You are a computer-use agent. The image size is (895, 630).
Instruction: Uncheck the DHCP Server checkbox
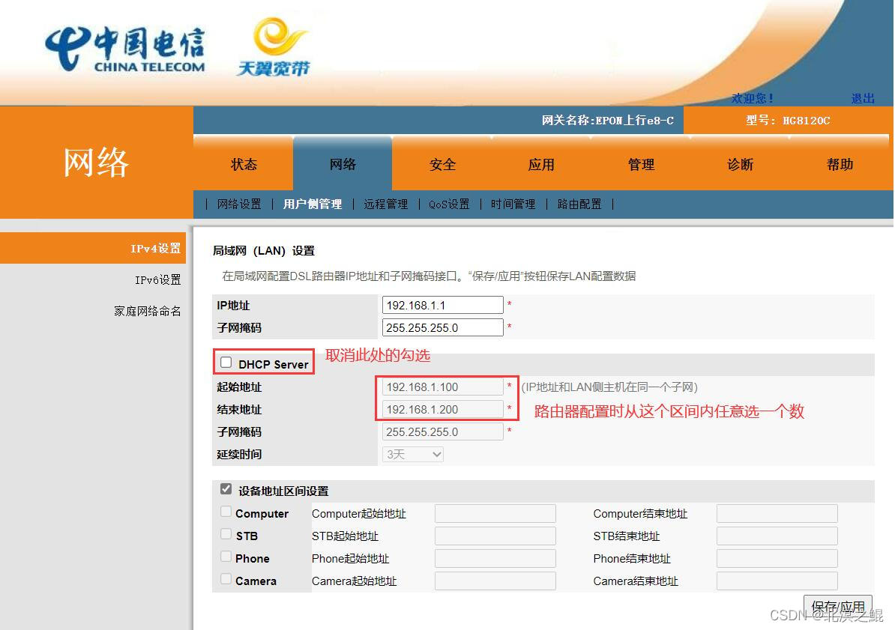coord(226,363)
